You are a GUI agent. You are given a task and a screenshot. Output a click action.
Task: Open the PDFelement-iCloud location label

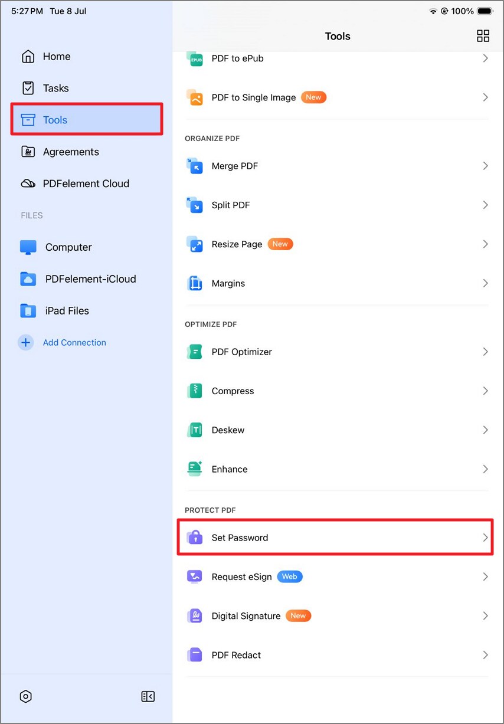[91, 279]
